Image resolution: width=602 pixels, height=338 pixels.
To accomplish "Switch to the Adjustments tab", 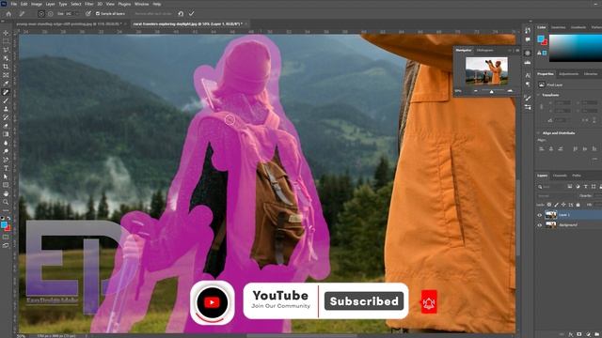I will coord(568,73).
